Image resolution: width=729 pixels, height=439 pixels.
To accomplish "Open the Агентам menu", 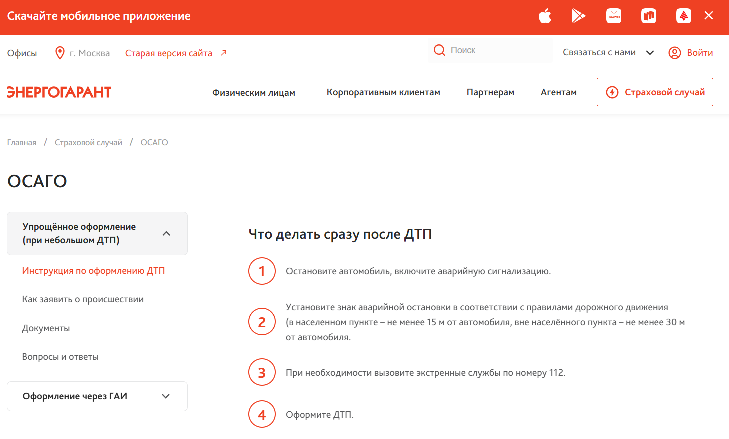I will (559, 92).
